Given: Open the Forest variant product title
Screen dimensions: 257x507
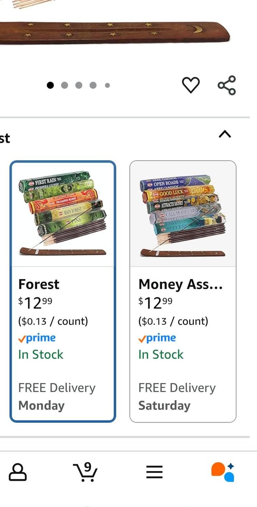Looking at the screenshot, I should pos(38,284).
